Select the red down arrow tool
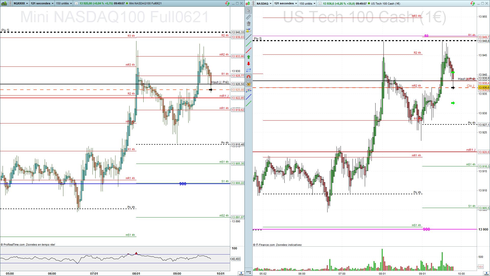 [x=248, y=64]
